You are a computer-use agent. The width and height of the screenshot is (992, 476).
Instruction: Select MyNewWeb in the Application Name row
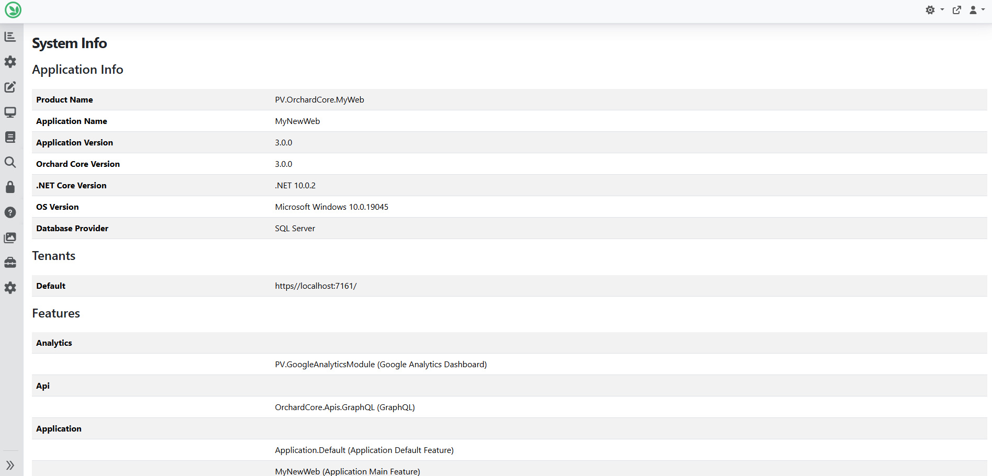[297, 121]
